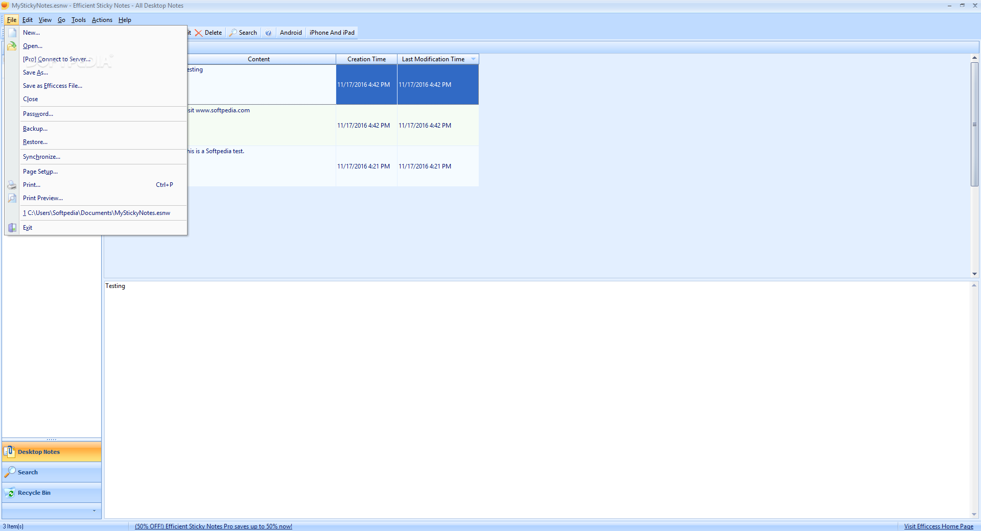Click the Open folder icon in File menu
This screenshot has width=981, height=531.
[12, 46]
